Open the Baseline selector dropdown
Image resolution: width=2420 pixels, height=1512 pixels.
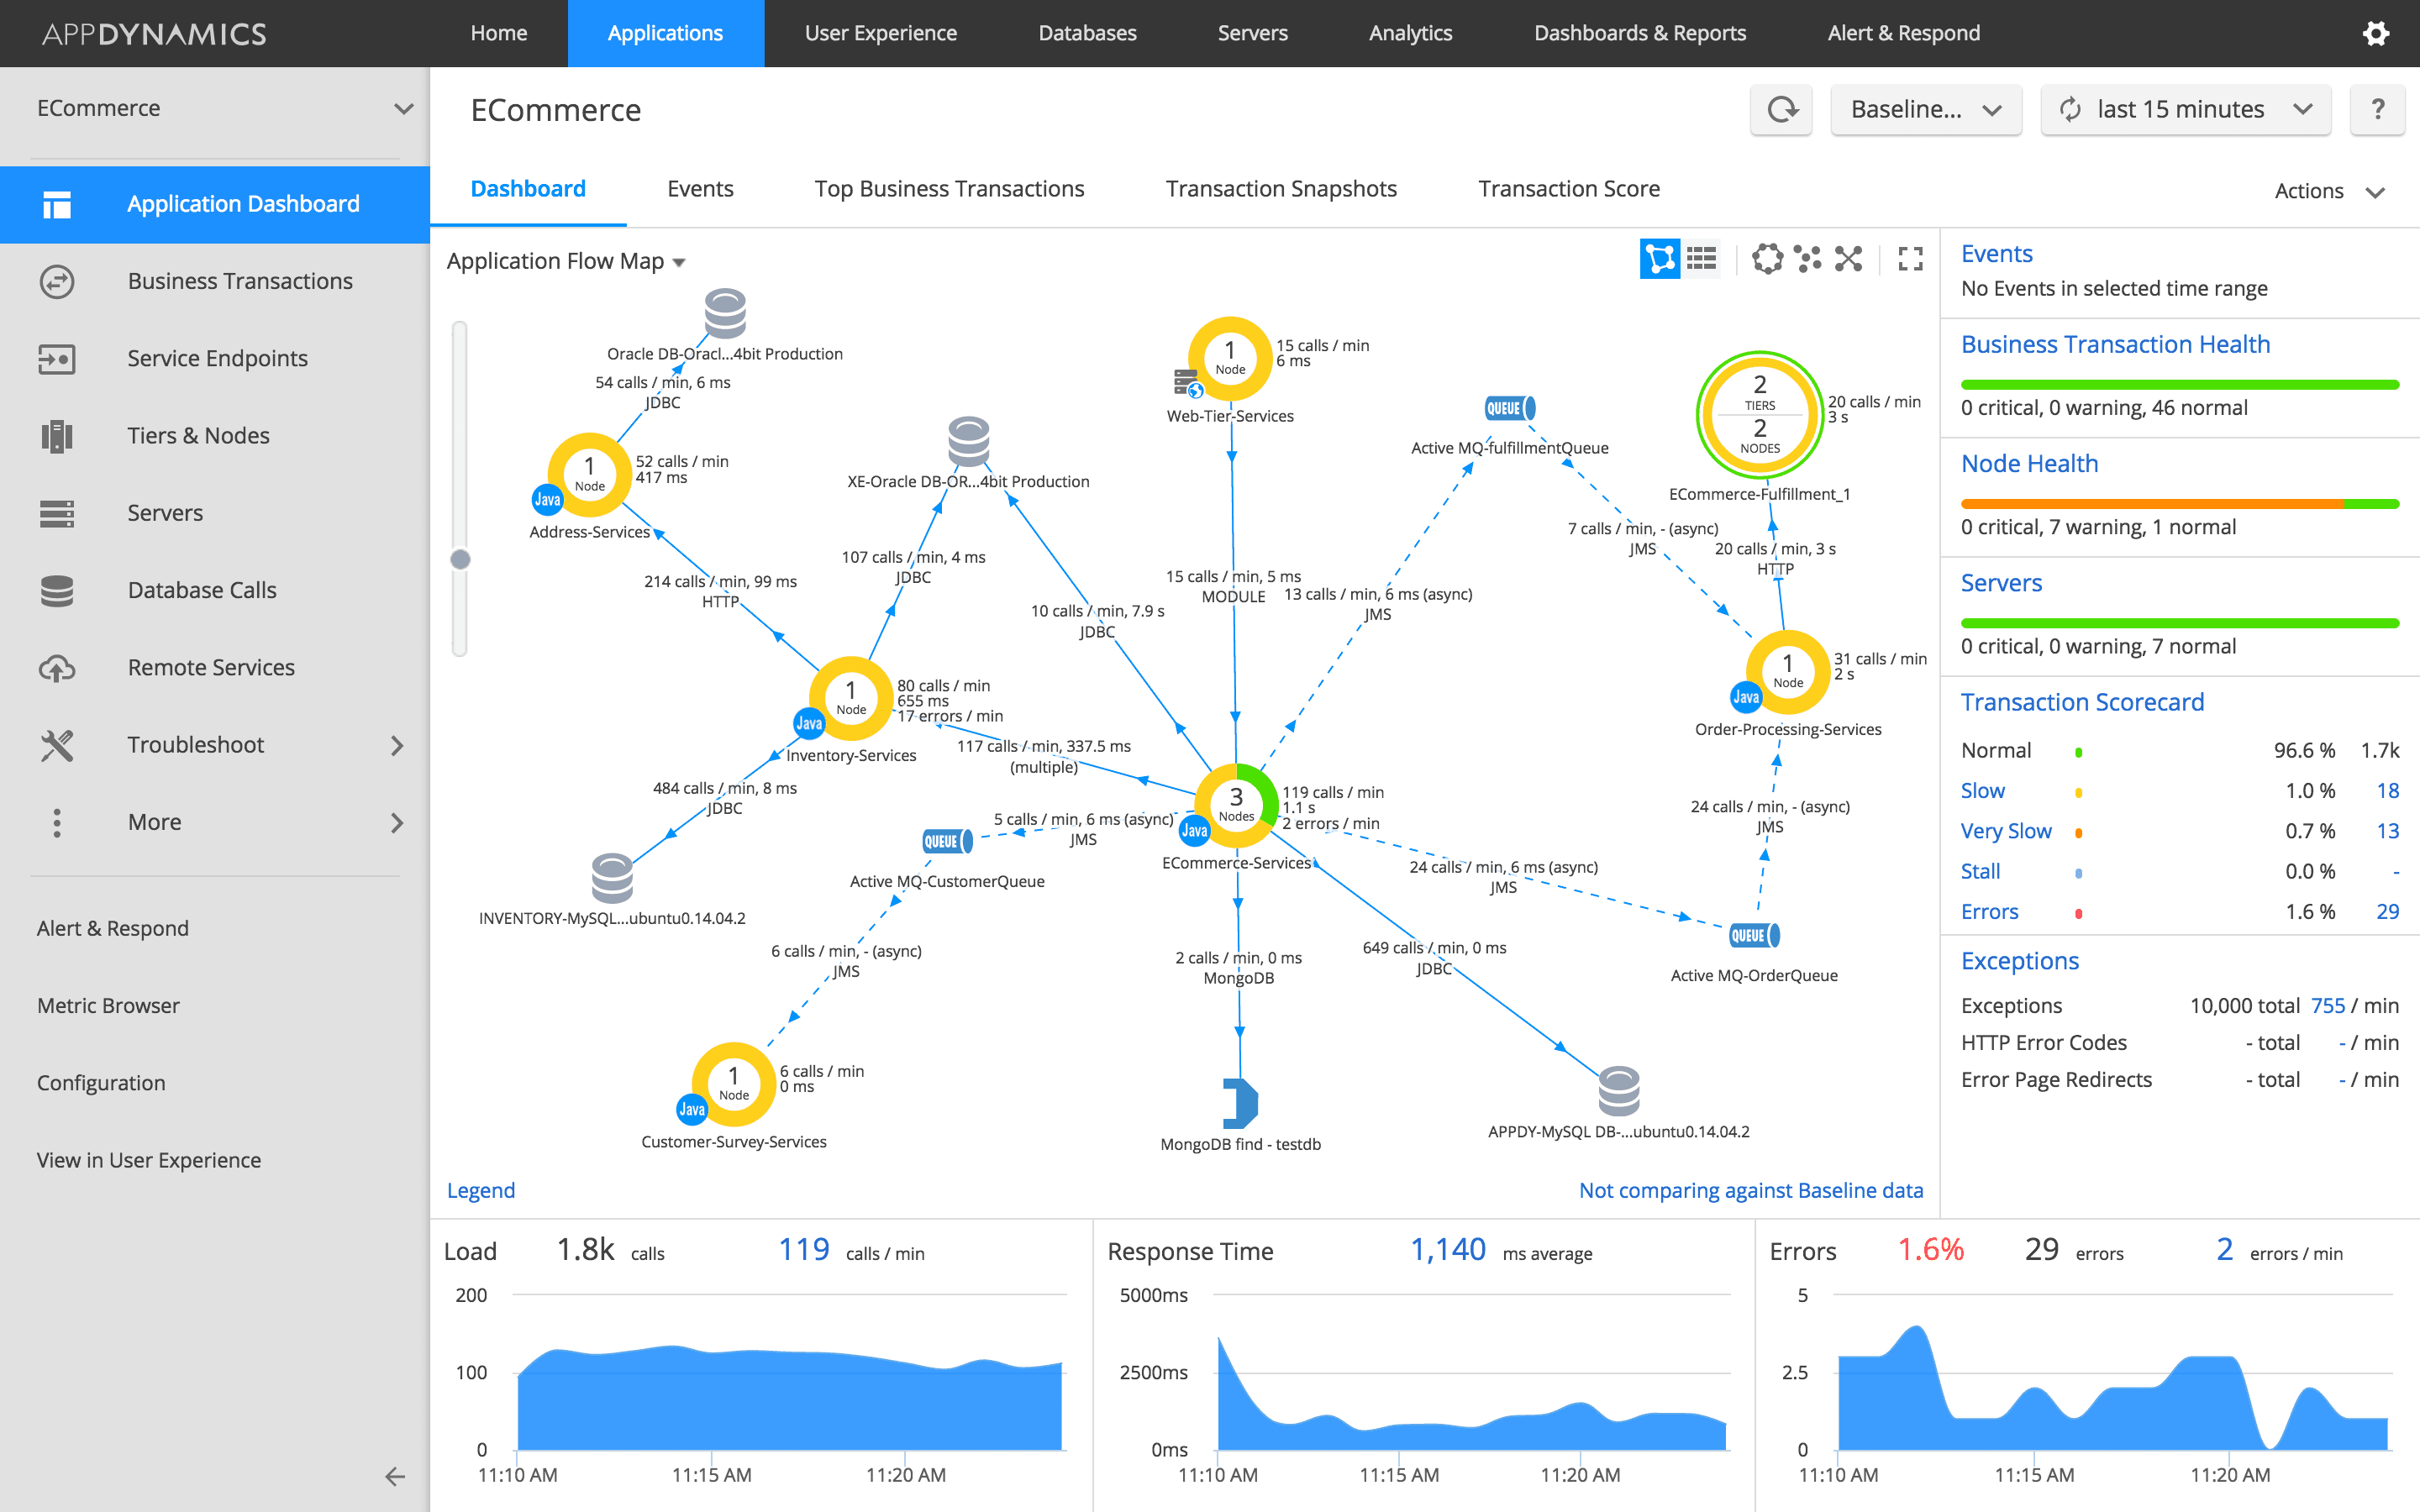(1925, 109)
